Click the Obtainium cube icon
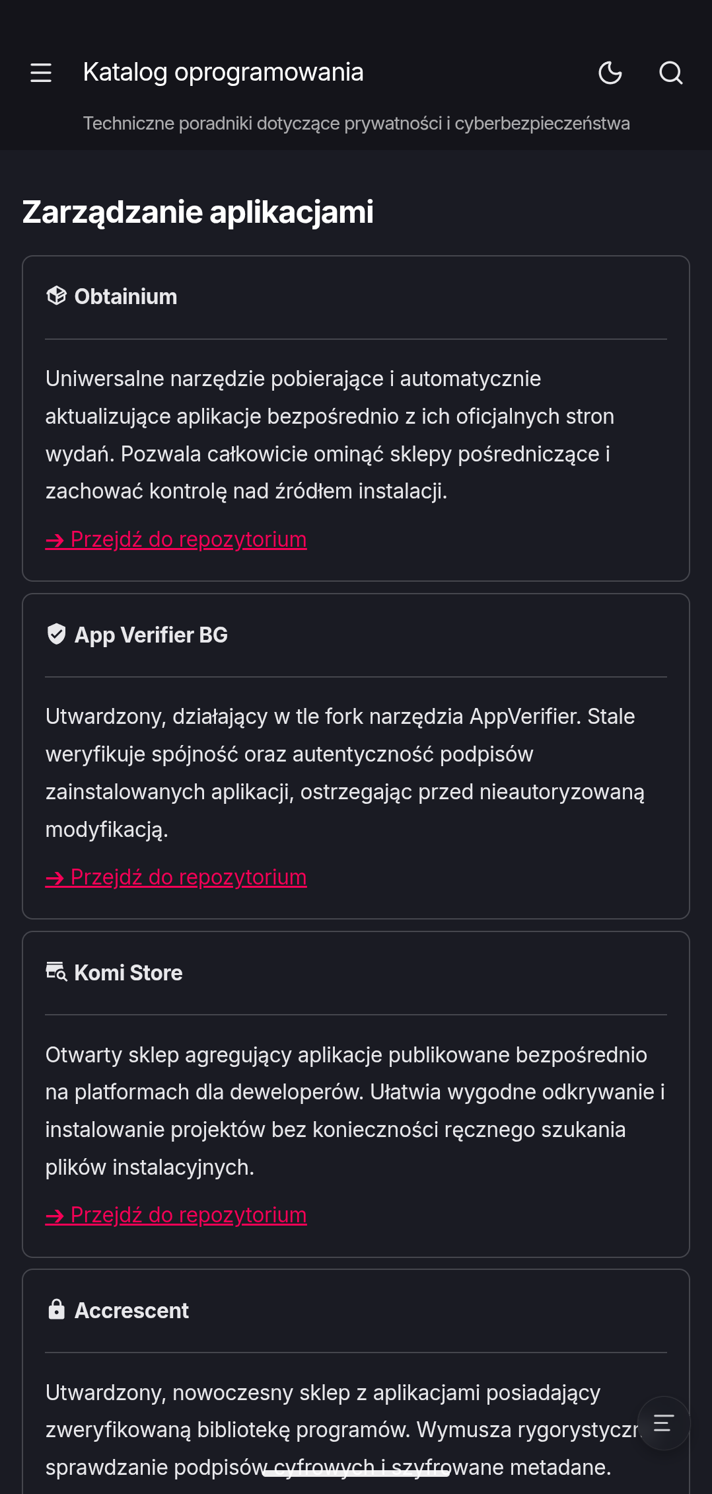712x1494 pixels. (57, 296)
